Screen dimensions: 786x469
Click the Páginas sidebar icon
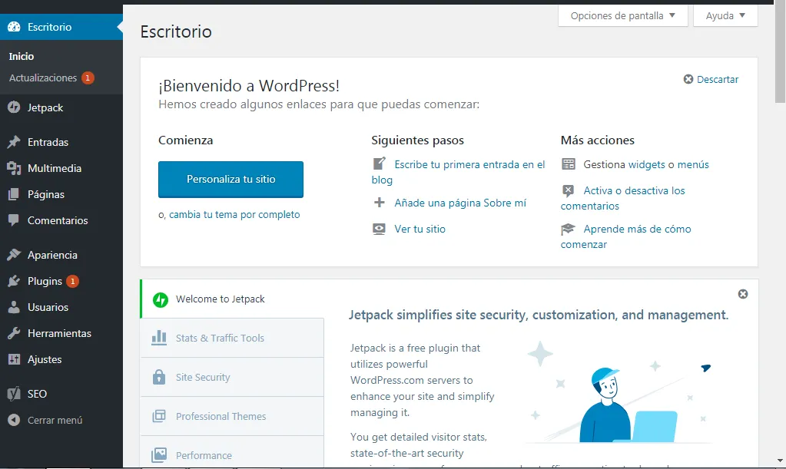[14, 194]
